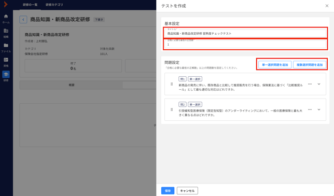Save the test with 保存 button
334x196 pixels.
click(x=168, y=191)
